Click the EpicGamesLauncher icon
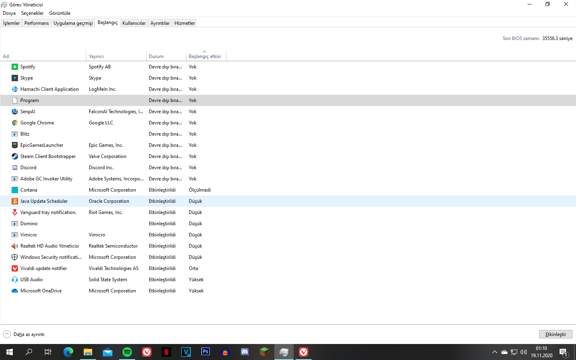 pyautogui.click(x=15, y=145)
